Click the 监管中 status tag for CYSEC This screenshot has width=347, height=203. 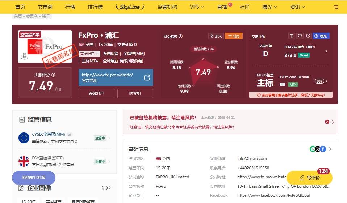[x=100, y=138]
